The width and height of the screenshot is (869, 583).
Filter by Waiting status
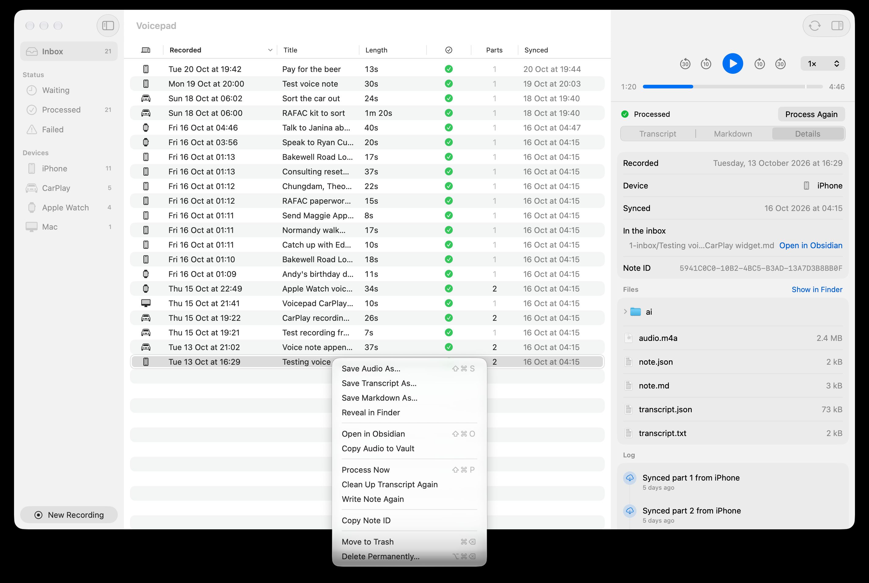(x=69, y=90)
